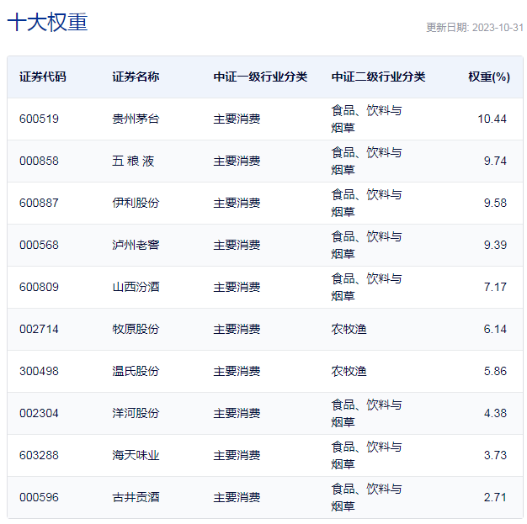Viewport: 527px width, 524px height.
Task: Sort by the 权重(%) column header
Action: pyautogui.click(x=488, y=77)
